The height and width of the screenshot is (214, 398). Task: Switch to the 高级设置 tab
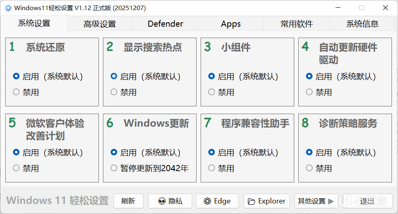click(100, 24)
